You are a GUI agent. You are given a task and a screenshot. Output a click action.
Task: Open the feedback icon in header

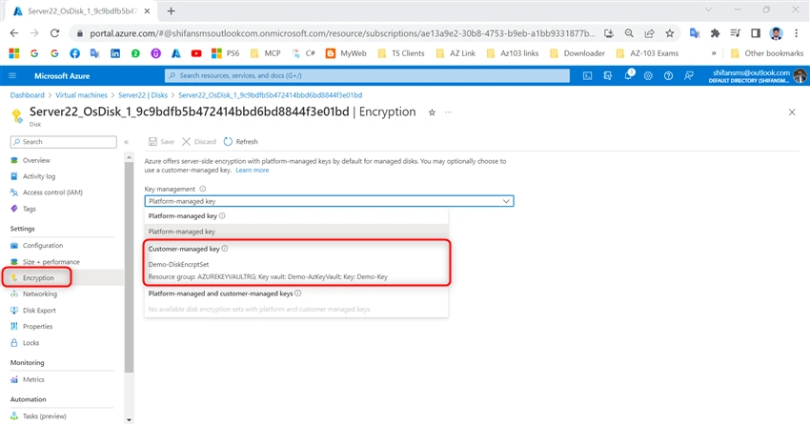pyautogui.click(x=689, y=76)
